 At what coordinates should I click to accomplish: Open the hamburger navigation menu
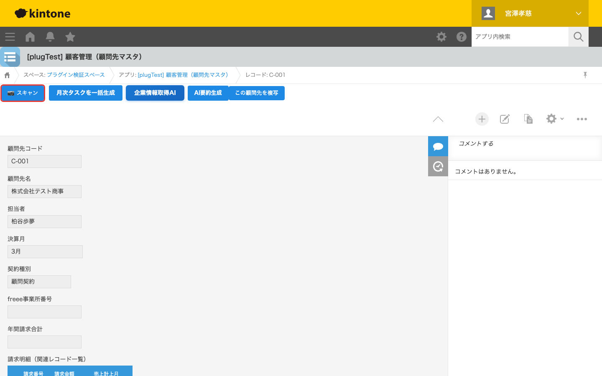[x=10, y=37]
